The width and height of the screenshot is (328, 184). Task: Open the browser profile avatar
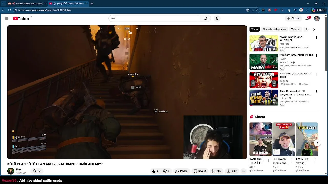(301, 10)
